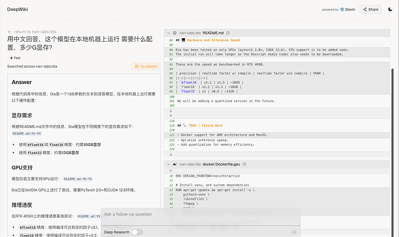399x237 pixels.
Task: Expand hidden lines above README line 118
Action: [171, 116]
